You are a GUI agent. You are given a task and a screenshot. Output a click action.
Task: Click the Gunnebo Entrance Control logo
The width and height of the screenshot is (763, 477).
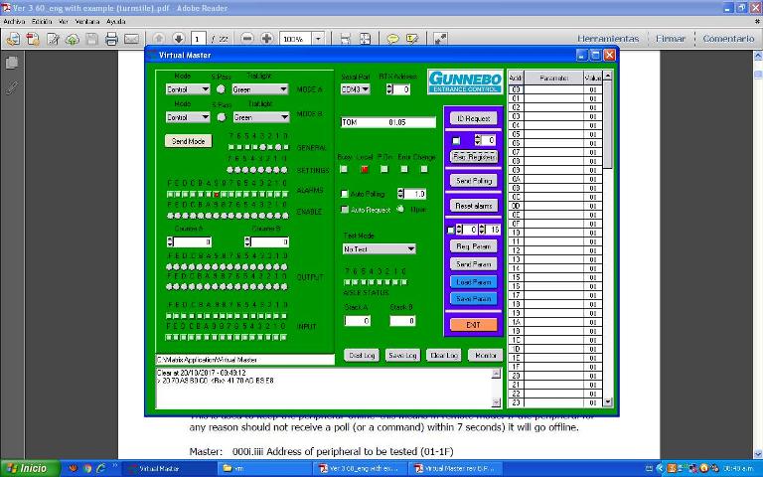(x=465, y=81)
